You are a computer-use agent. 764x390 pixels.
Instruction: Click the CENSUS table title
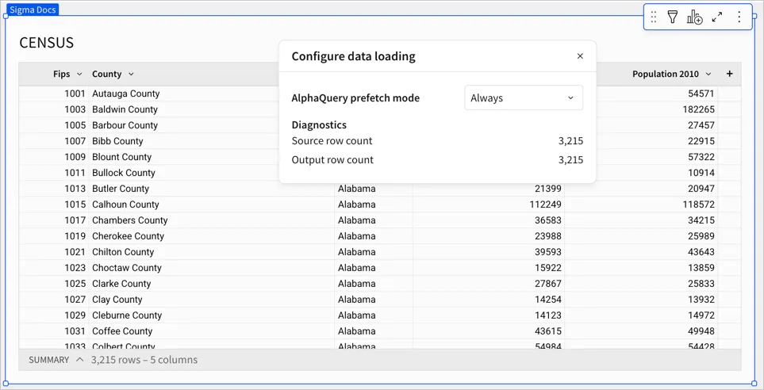(46, 43)
